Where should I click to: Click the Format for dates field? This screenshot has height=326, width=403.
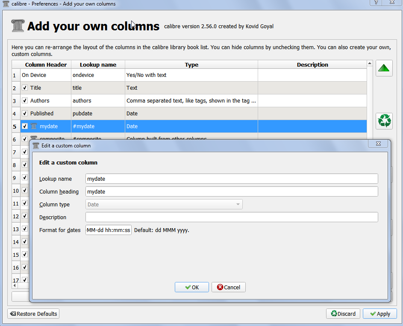coord(109,230)
